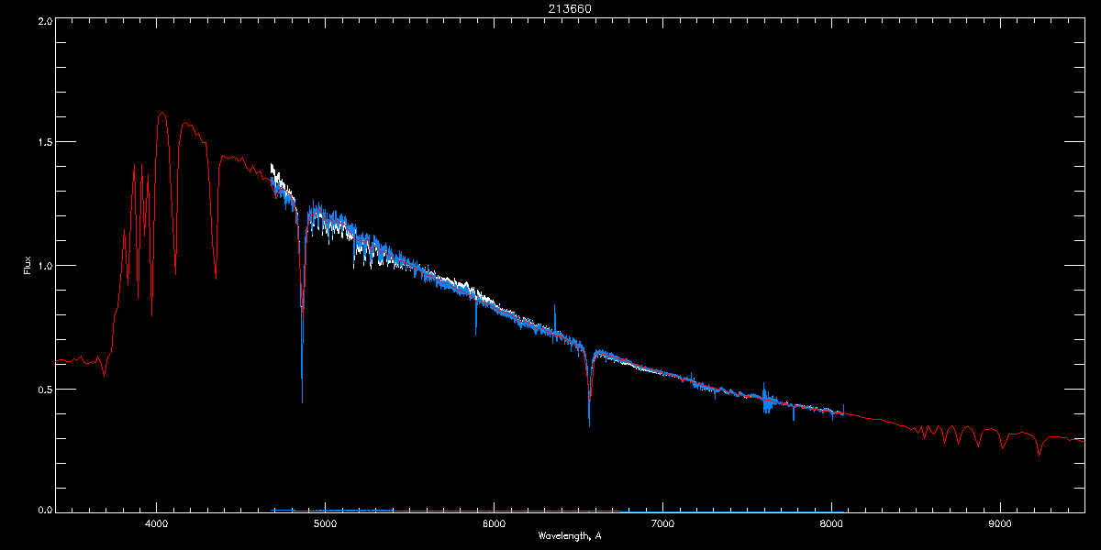Click the 2.0 tick label on Flux axis
The image size is (1101, 550).
click(x=43, y=20)
